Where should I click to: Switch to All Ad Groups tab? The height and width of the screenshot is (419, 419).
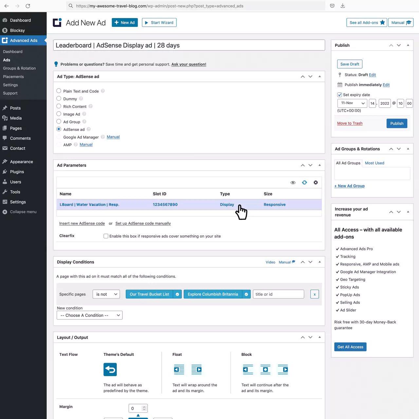[x=348, y=163]
